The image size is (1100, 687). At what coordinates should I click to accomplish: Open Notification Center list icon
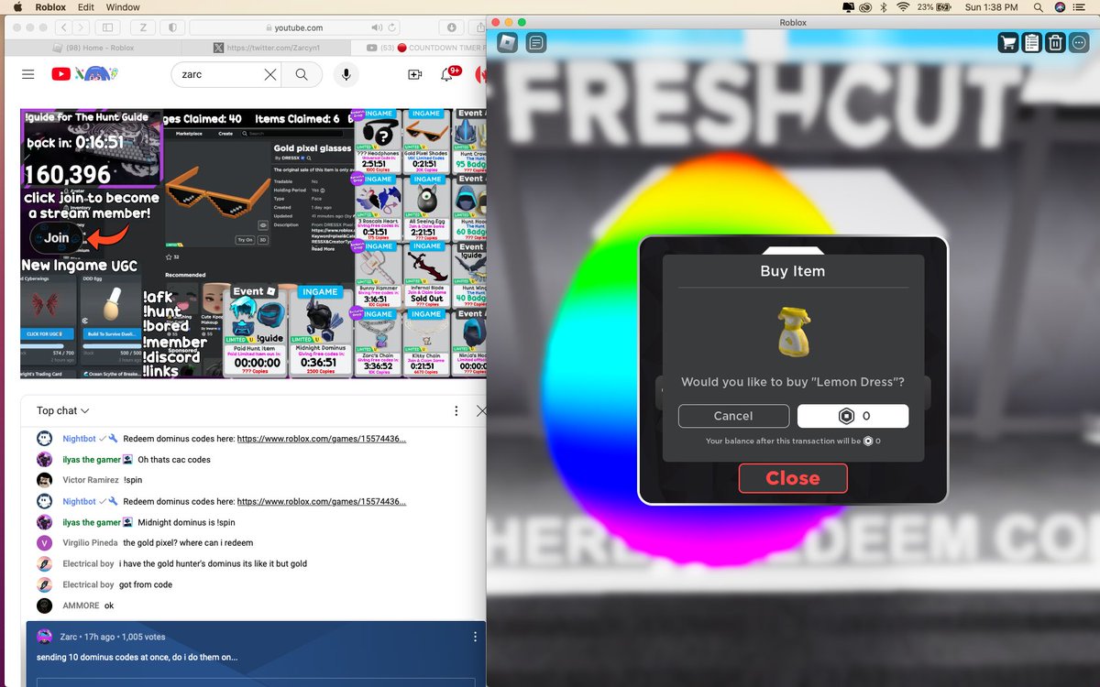click(1083, 6)
